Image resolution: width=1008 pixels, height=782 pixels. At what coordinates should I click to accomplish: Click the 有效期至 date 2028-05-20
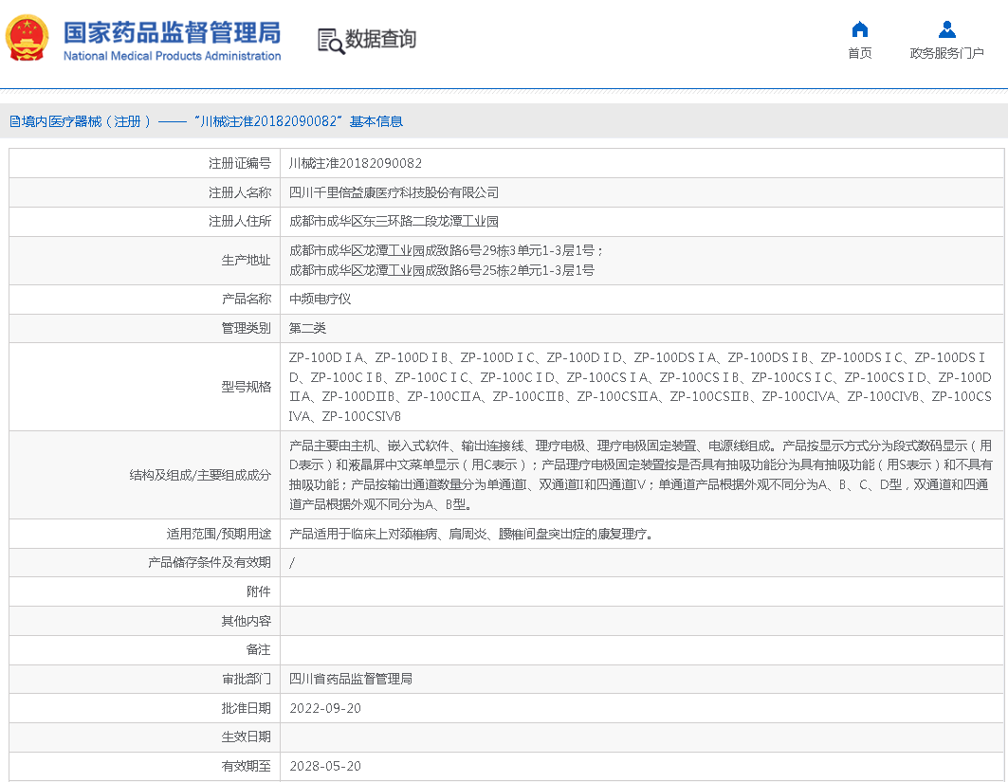pyautogui.click(x=327, y=766)
